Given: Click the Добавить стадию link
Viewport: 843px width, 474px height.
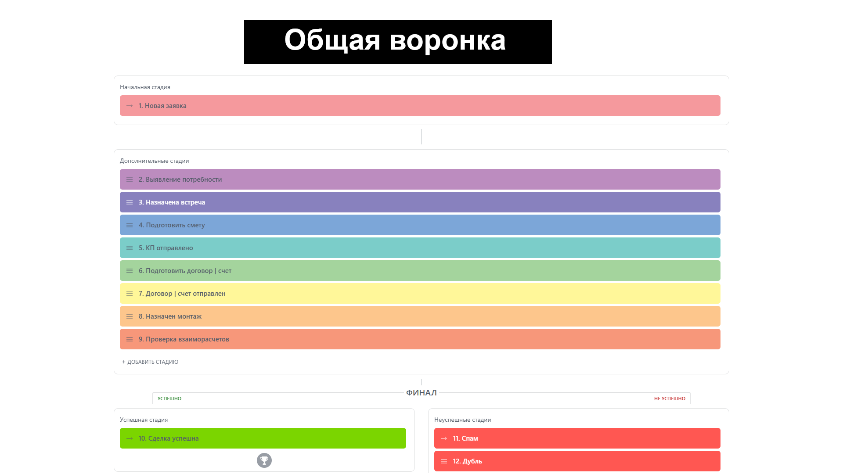Looking at the screenshot, I should 150,362.
